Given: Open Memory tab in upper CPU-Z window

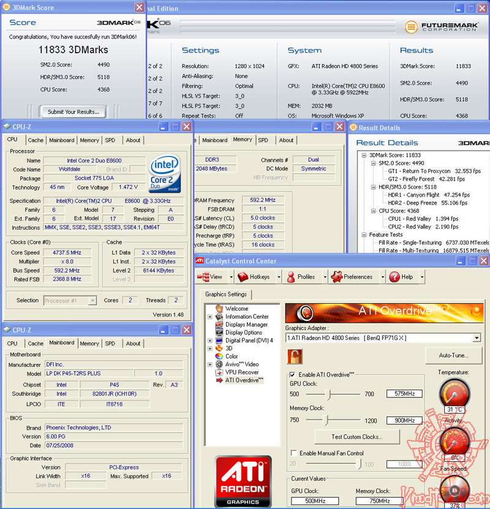Looking at the screenshot, I should 89,140.
